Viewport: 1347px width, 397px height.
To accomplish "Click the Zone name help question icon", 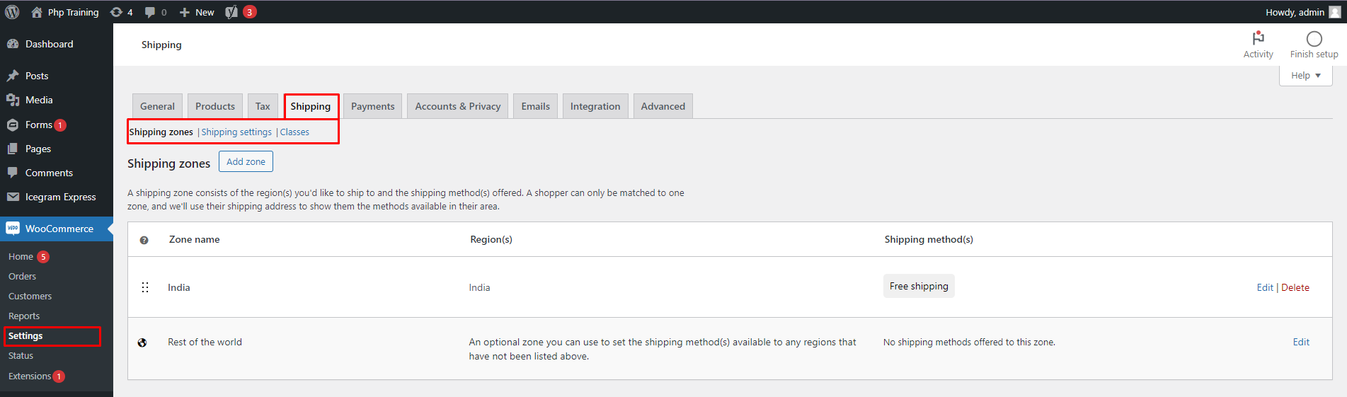I will click(x=144, y=240).
